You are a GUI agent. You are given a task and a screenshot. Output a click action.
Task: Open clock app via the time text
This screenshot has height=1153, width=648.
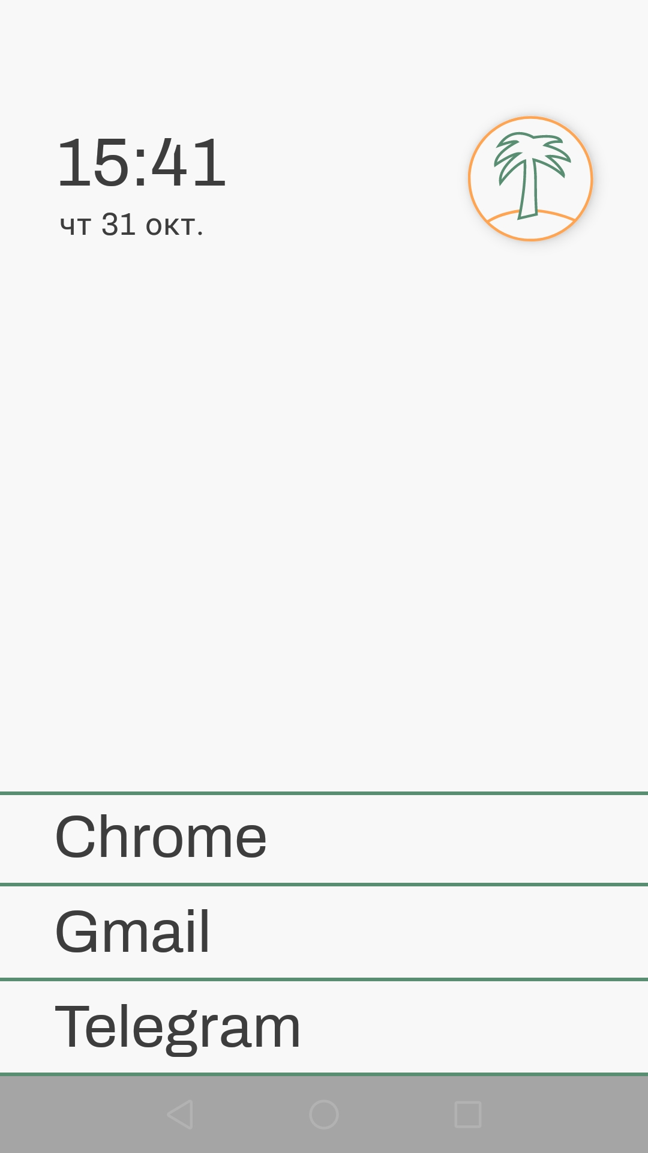pyautogui.click(x=142, y=163)
